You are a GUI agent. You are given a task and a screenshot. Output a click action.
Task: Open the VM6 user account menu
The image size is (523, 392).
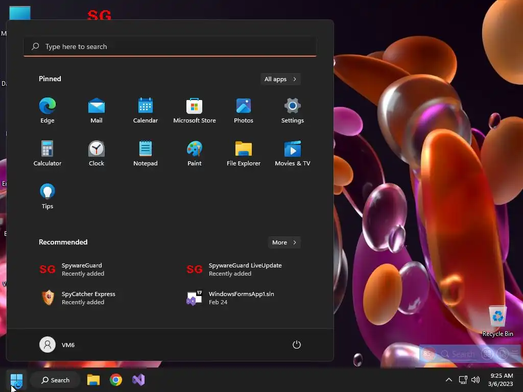tap(57, 345)
